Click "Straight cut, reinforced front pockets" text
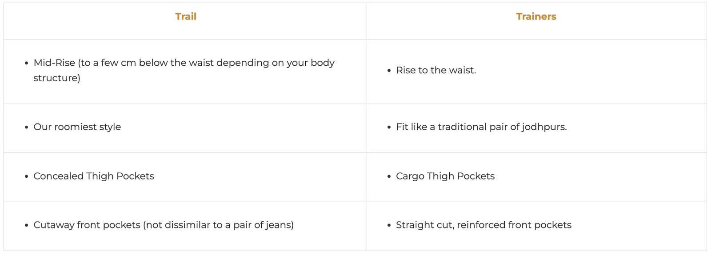The image size is (711, 255). (483, 225)
